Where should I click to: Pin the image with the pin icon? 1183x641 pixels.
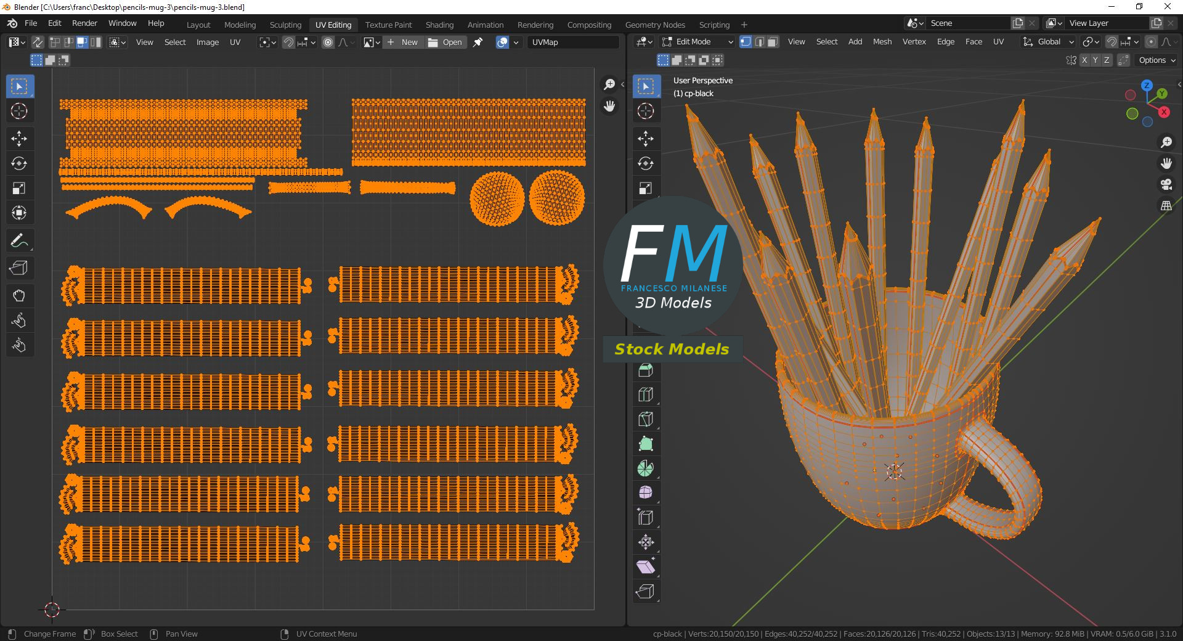pos(478,43)
